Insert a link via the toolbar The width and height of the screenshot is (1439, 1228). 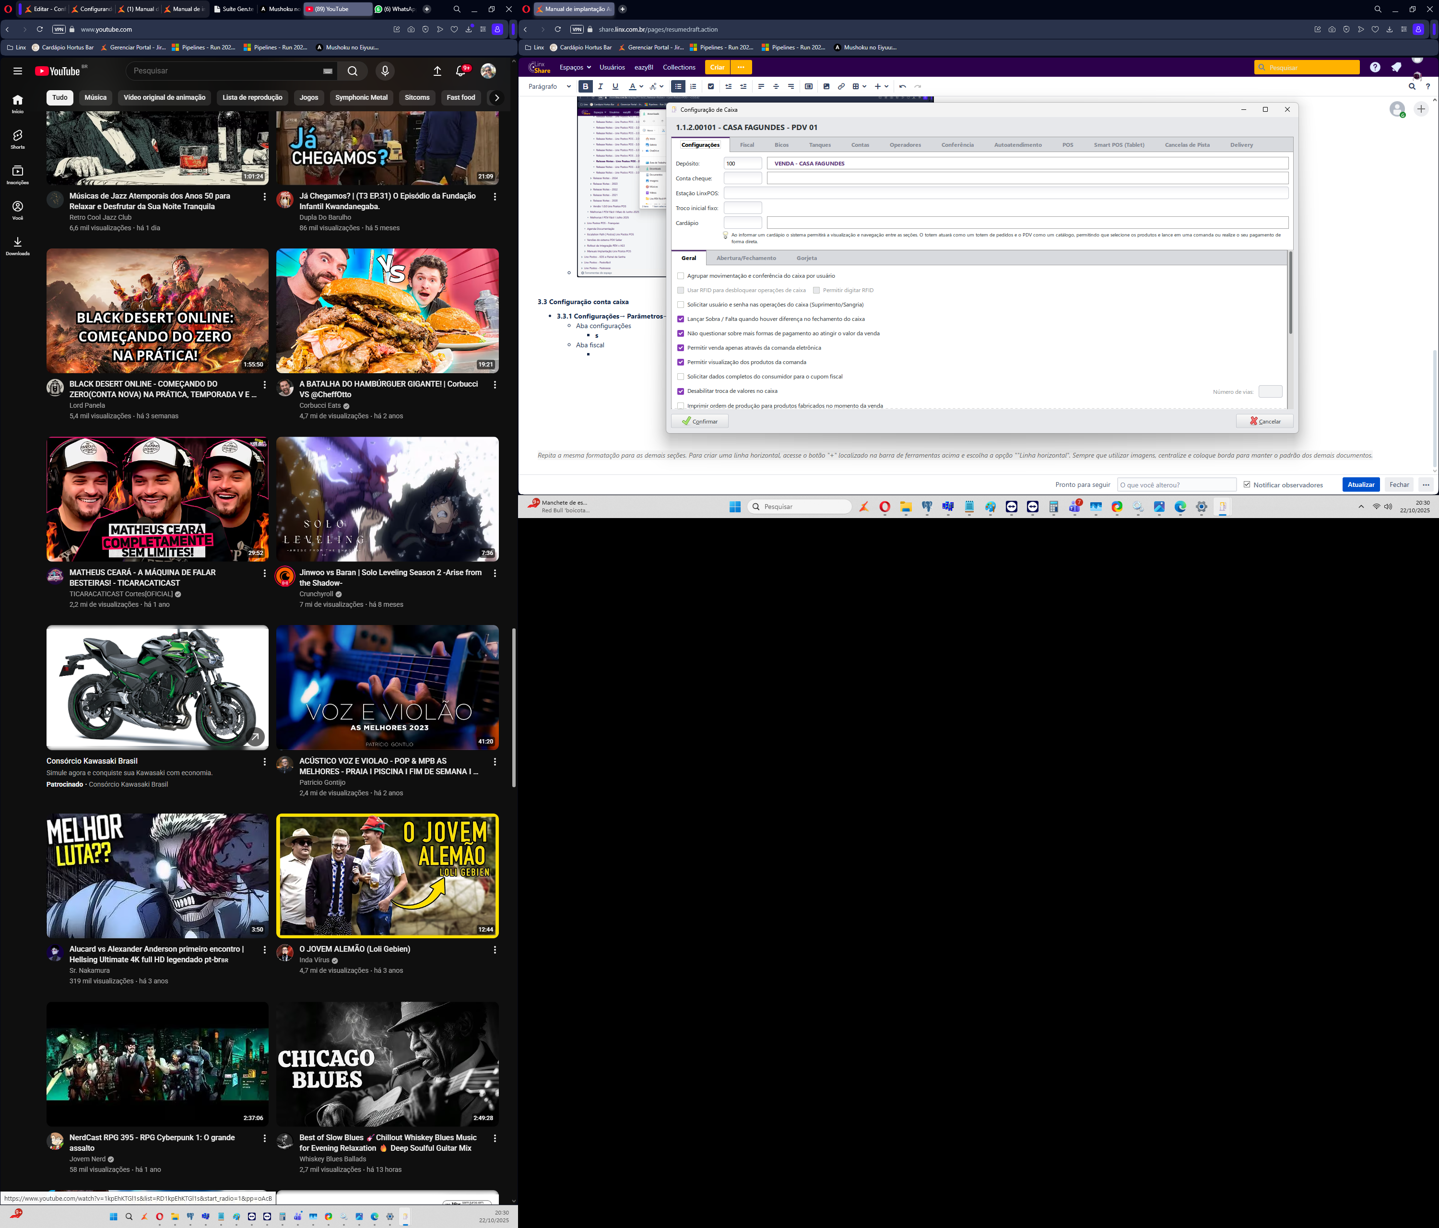click(841, 87)
